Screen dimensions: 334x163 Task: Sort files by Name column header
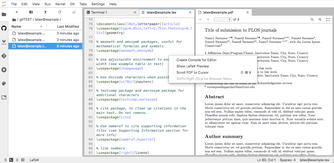pyautogui.click(x=27, y=26)
